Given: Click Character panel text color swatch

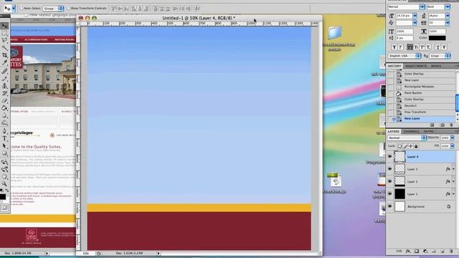Looking at the screenshot, I should click(437, 38).
